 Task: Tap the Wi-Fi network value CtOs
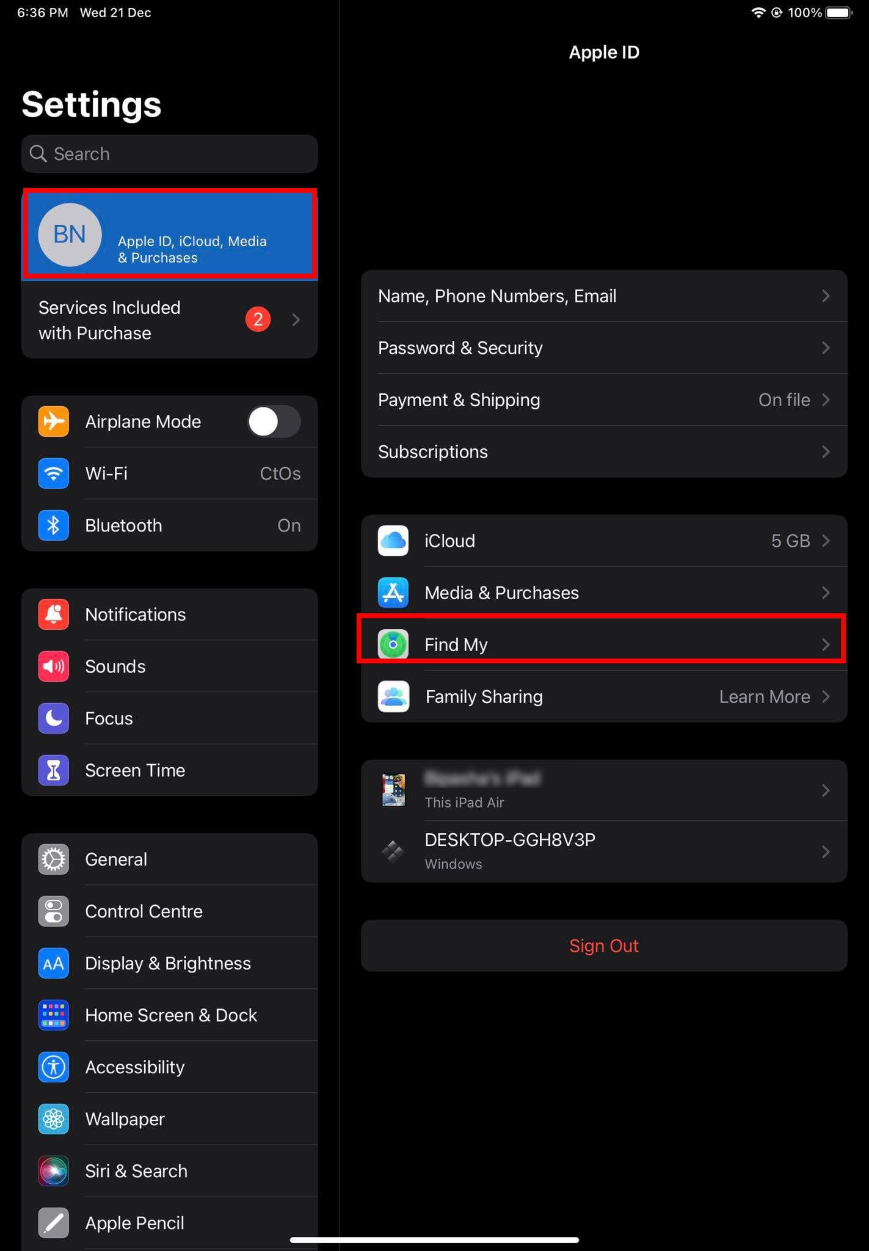[x=280, y=473]
